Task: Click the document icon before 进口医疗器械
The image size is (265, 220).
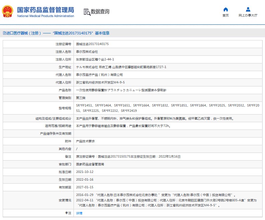Action: (4, 33)
